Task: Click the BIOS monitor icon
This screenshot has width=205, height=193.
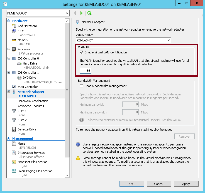Action: (x=14, y=31)
